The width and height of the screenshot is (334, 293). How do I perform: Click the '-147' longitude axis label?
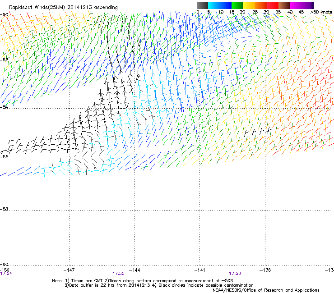pyautogui.click(x=69, y=270)
